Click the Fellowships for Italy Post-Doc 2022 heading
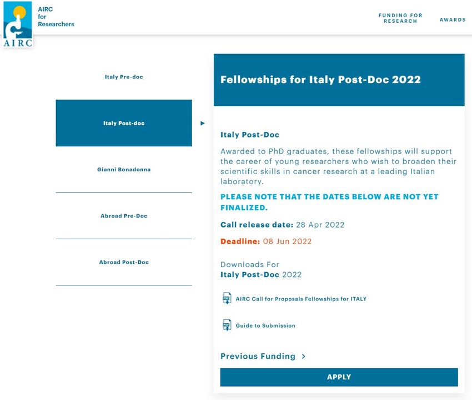 point(320,80)
